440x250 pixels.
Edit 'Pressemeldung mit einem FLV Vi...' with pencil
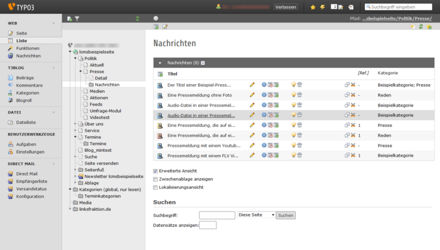(x=252, y=155)
